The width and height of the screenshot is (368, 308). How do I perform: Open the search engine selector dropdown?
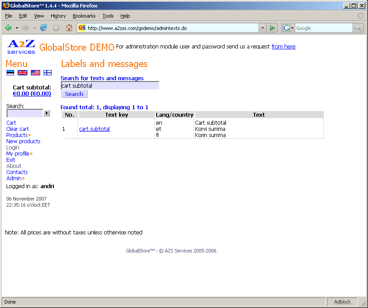click(x=292, y=28)
